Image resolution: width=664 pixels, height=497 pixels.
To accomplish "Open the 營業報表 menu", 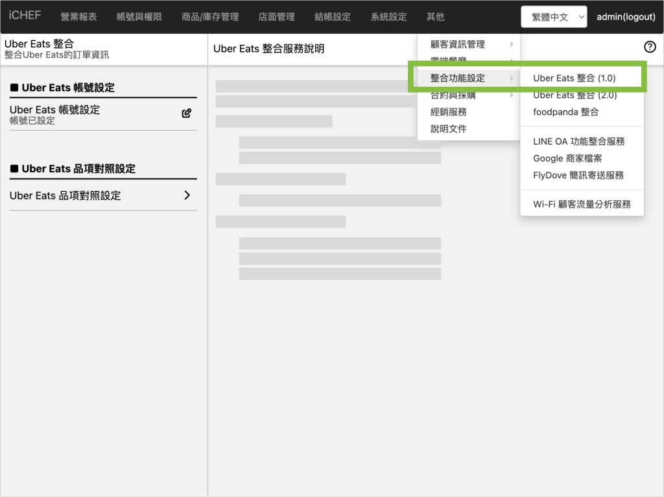I will click(x=78, y=17).
